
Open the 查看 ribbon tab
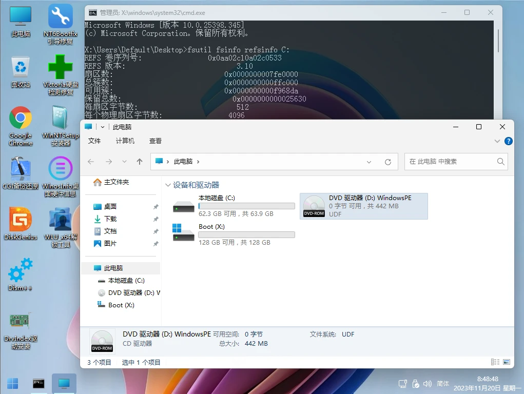click(155, 141)
